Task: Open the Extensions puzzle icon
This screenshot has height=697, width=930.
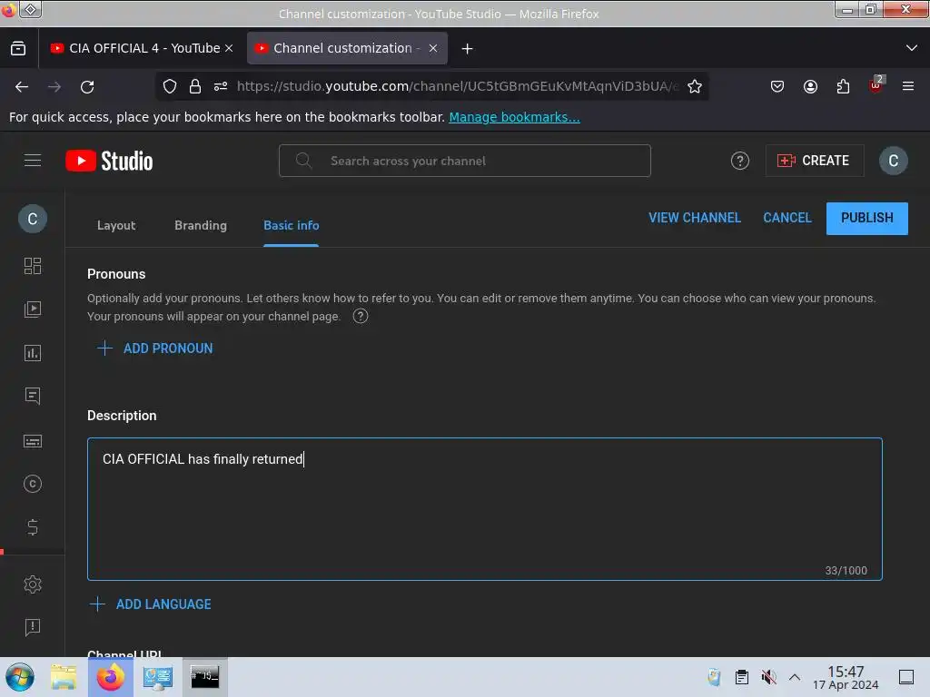Action: (x=843, y=86)
